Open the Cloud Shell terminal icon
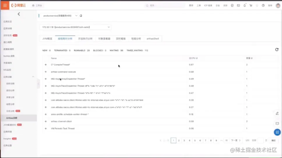Viewport: 282px width, 158px height. [238, 6]
